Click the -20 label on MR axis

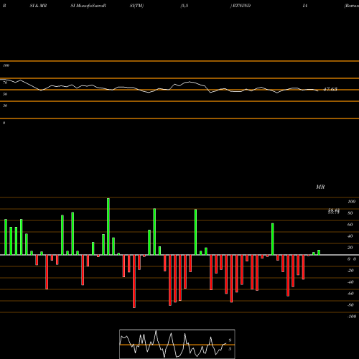(350, 271)
